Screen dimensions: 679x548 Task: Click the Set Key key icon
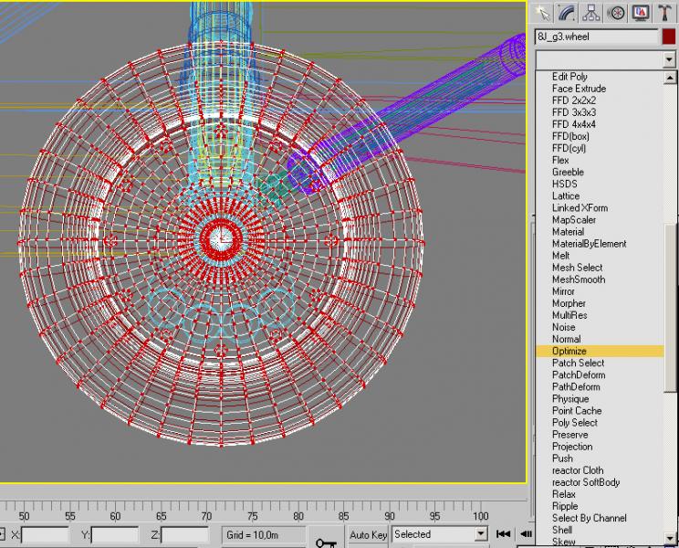pyautogui.click(x=326, y=542)
